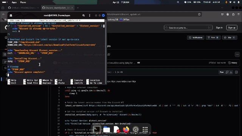Click the Sign in link
This screenshot has height=136, width=242.
pos(219,28)
